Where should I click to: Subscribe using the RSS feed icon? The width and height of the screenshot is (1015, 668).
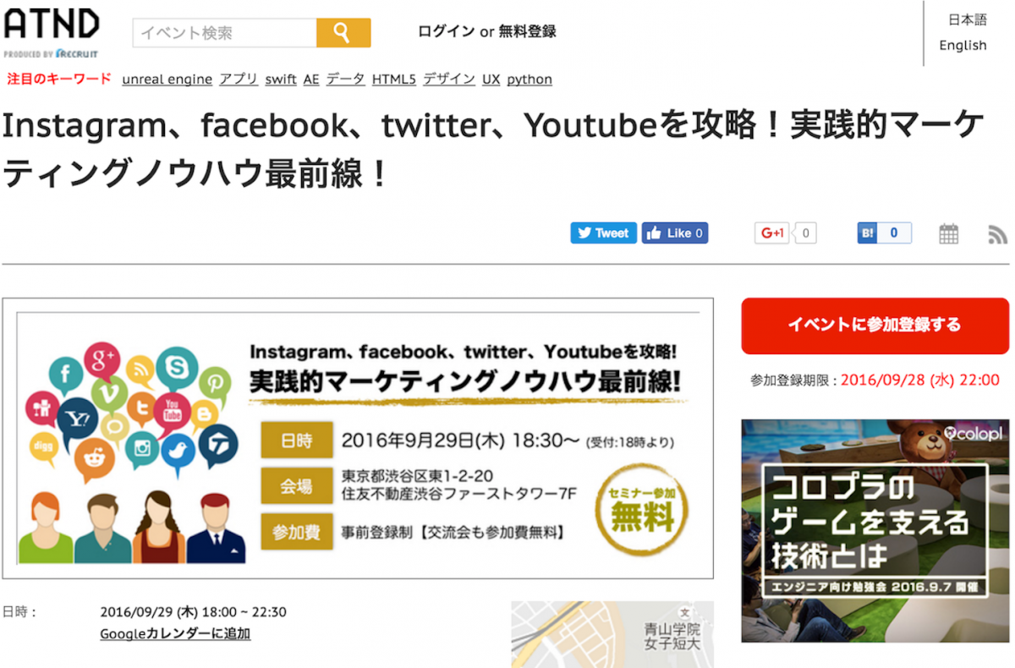pyautogui.click(x=997, y=233)
